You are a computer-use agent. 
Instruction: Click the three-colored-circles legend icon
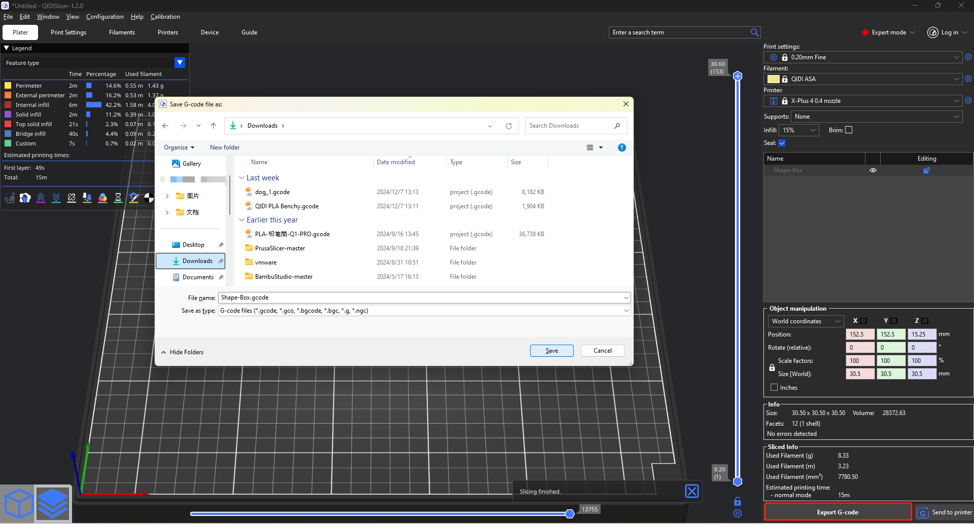tap(102, 198)
